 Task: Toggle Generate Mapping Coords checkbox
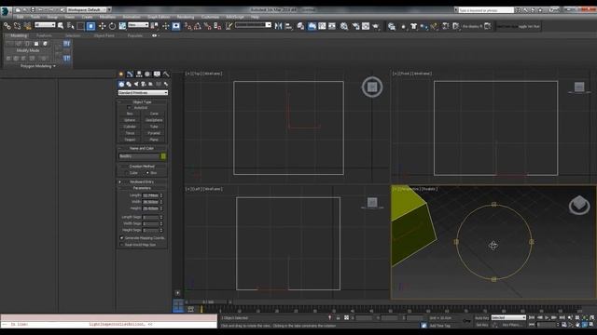pyautogui.click(x=122, y=238)
